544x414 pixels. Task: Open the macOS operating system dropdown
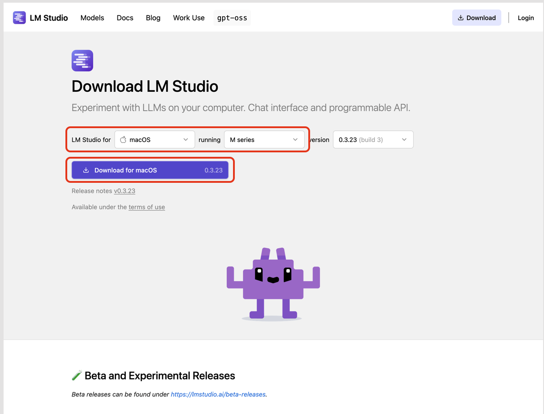point(155,140)
